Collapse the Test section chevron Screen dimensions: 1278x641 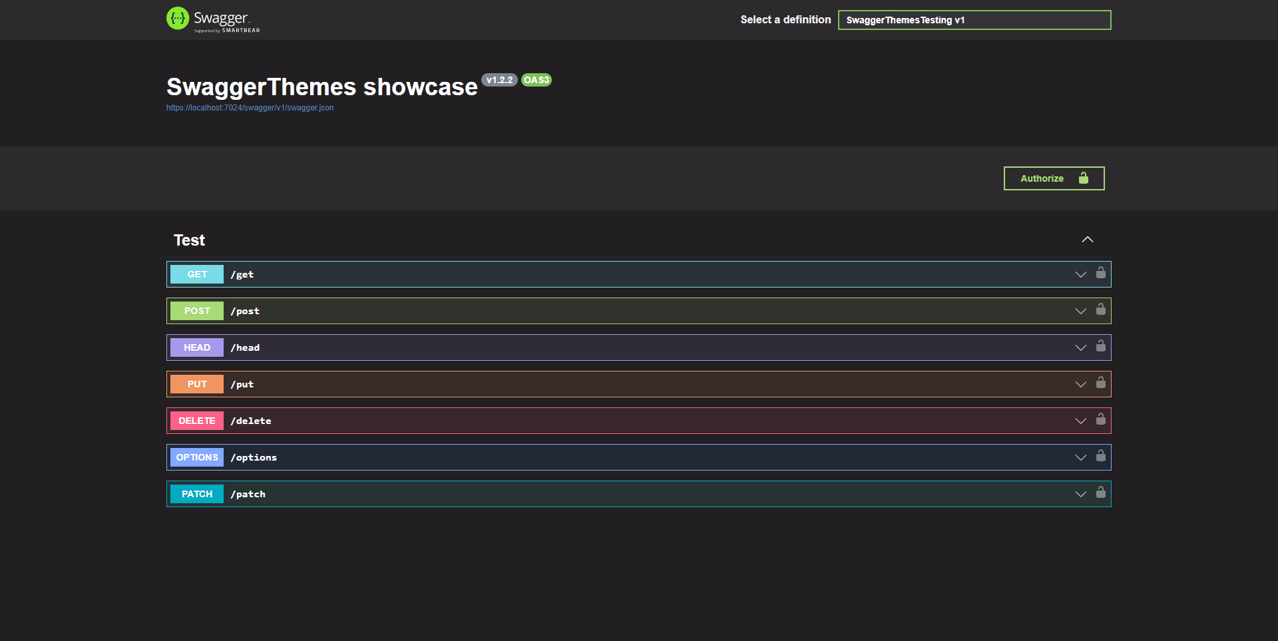coord(1088,240)
